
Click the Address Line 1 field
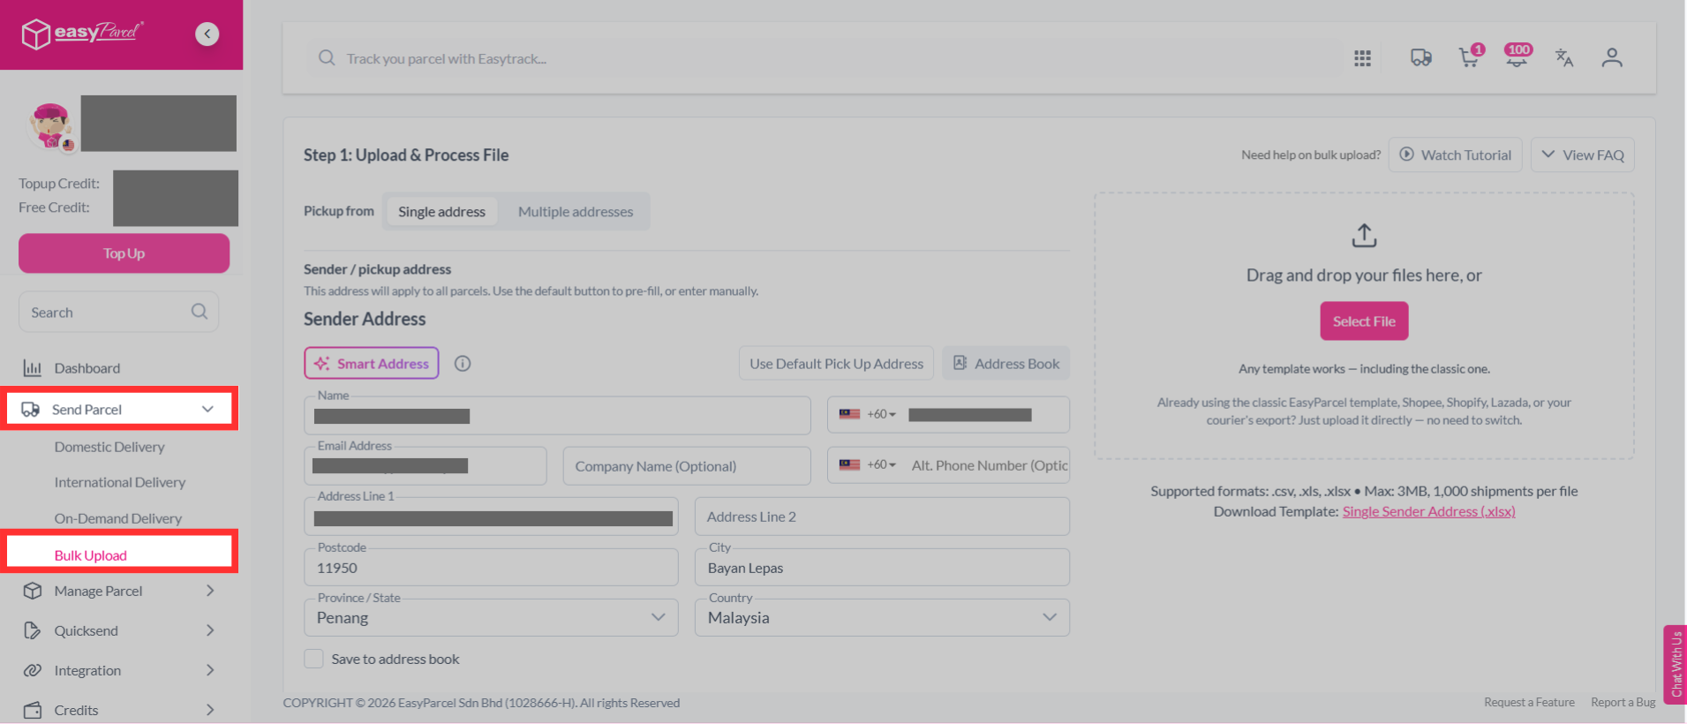(x=491, y=517)
